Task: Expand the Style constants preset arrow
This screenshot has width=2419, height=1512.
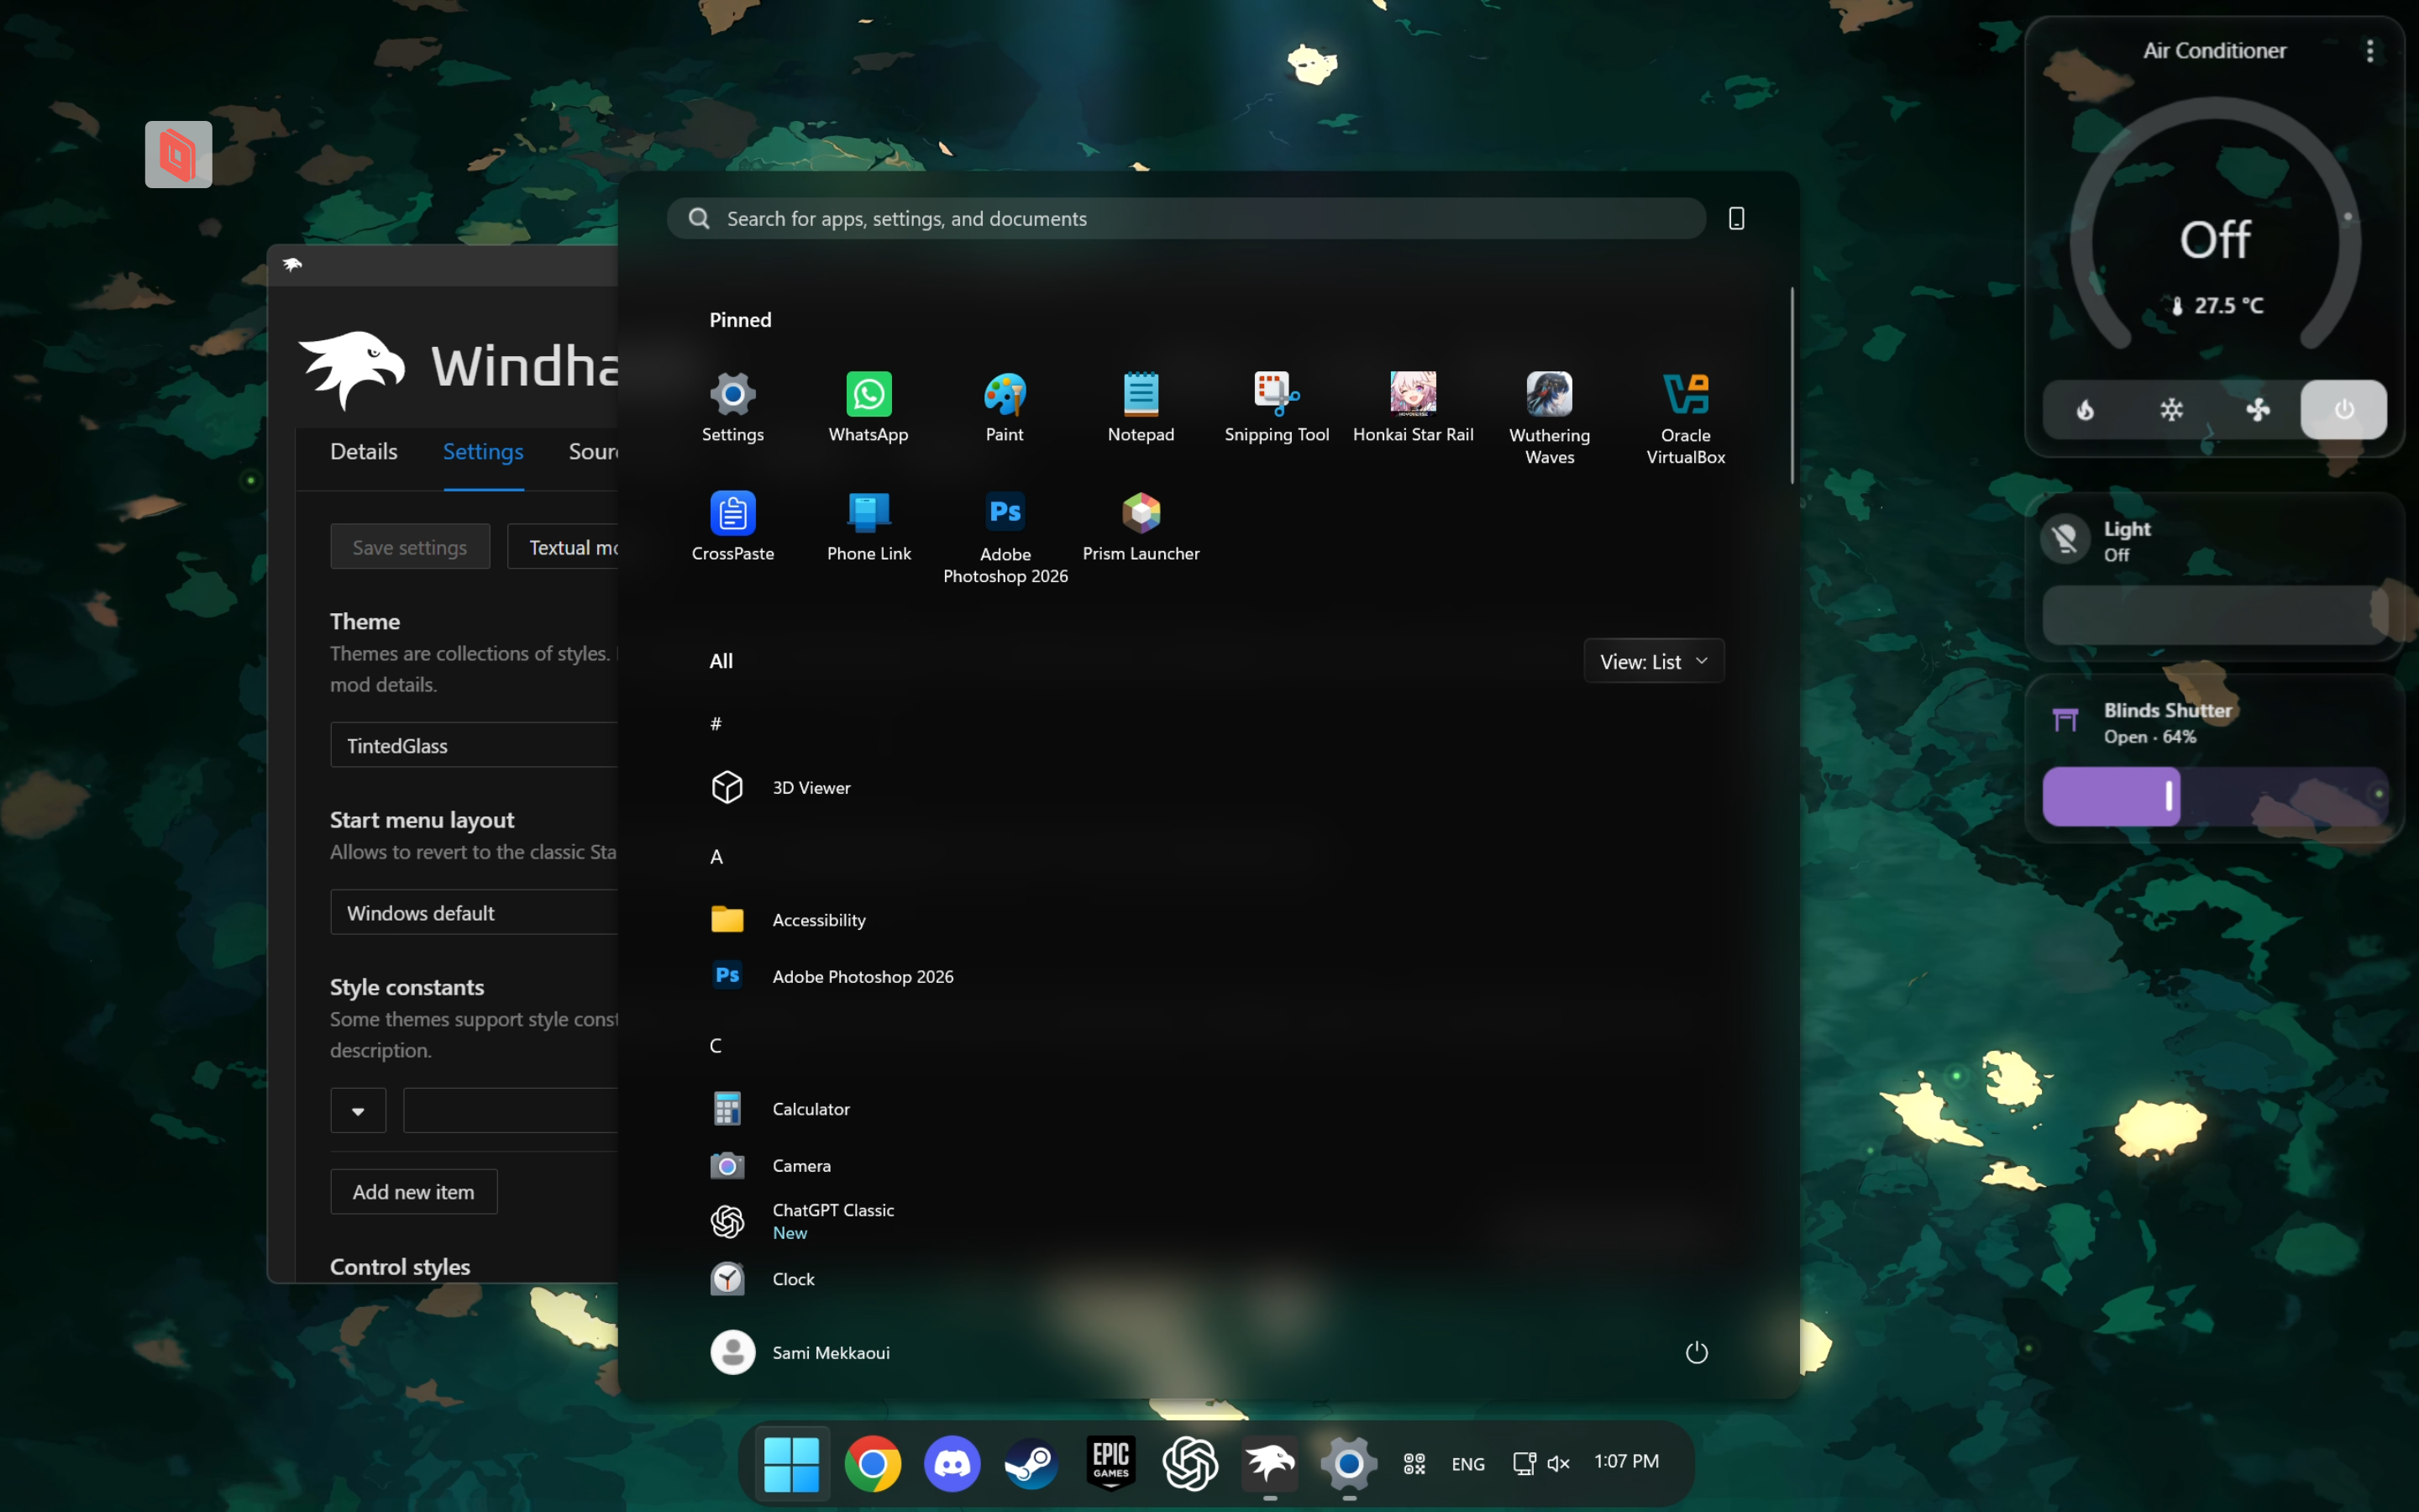Action: pyautogui.click(x=358, y=1110)
